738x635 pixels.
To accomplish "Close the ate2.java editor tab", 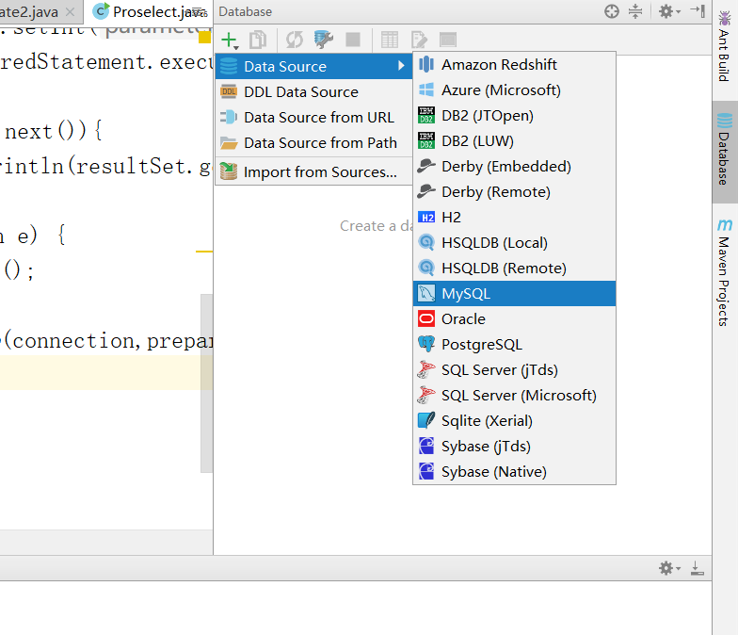I will [70, 11].
